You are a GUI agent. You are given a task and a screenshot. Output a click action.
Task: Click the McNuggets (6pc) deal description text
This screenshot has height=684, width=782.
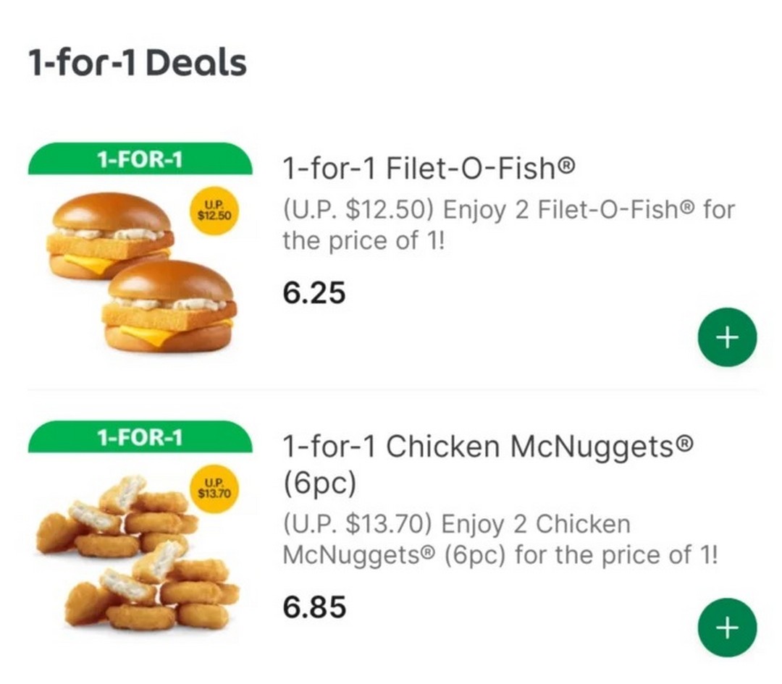click(500, 539)
